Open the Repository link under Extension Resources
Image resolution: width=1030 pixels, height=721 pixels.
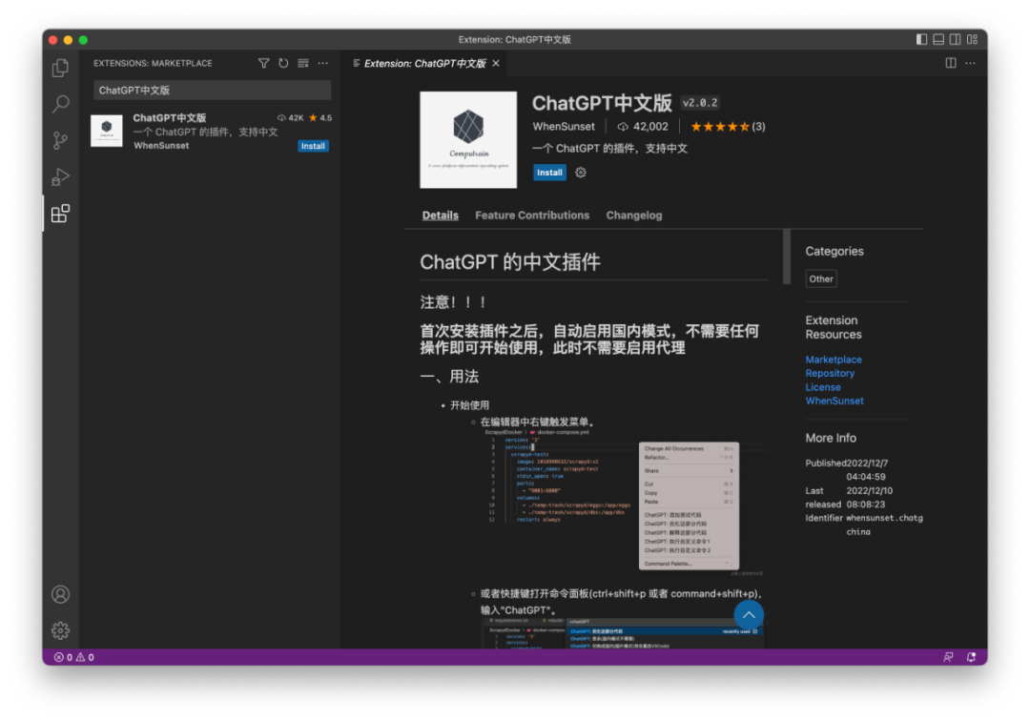[x=830, y=373]
